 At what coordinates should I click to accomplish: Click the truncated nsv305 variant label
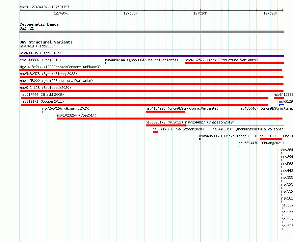coord(287,226)
